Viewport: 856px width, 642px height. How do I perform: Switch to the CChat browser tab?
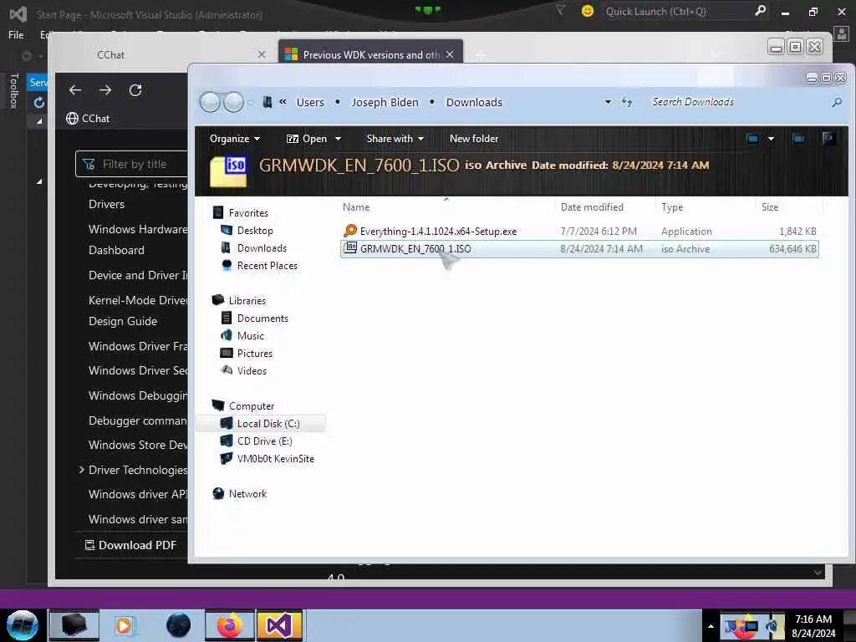[111, 54]
